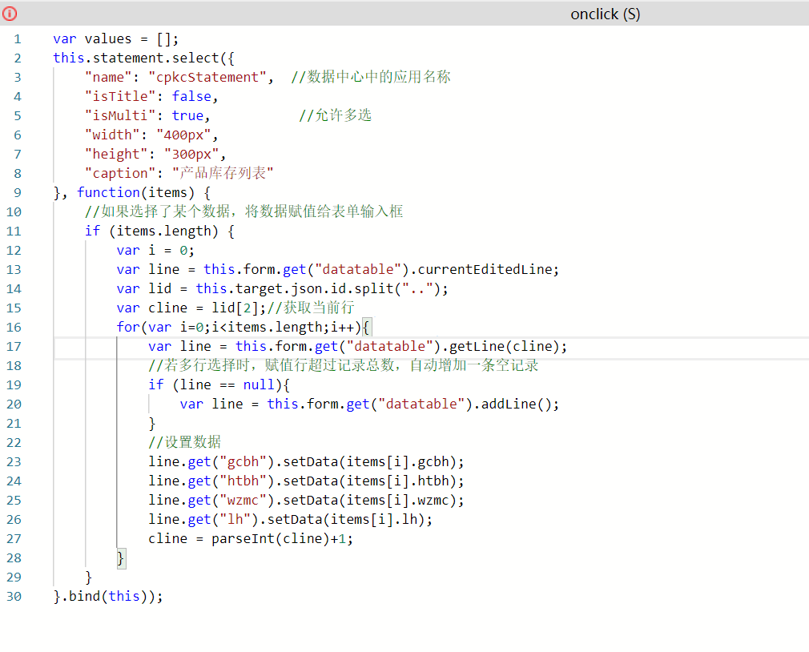Click the comment //获取当前行
Screen dimensions: 809x652
pyautogui.click(x=311, y=308)
